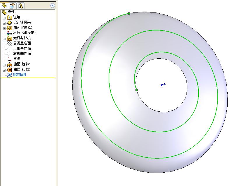Select the 曲面-扫描1 feature label
Image resolution: width=241 pixels, height=186 pixels.
tap(22, 69)
